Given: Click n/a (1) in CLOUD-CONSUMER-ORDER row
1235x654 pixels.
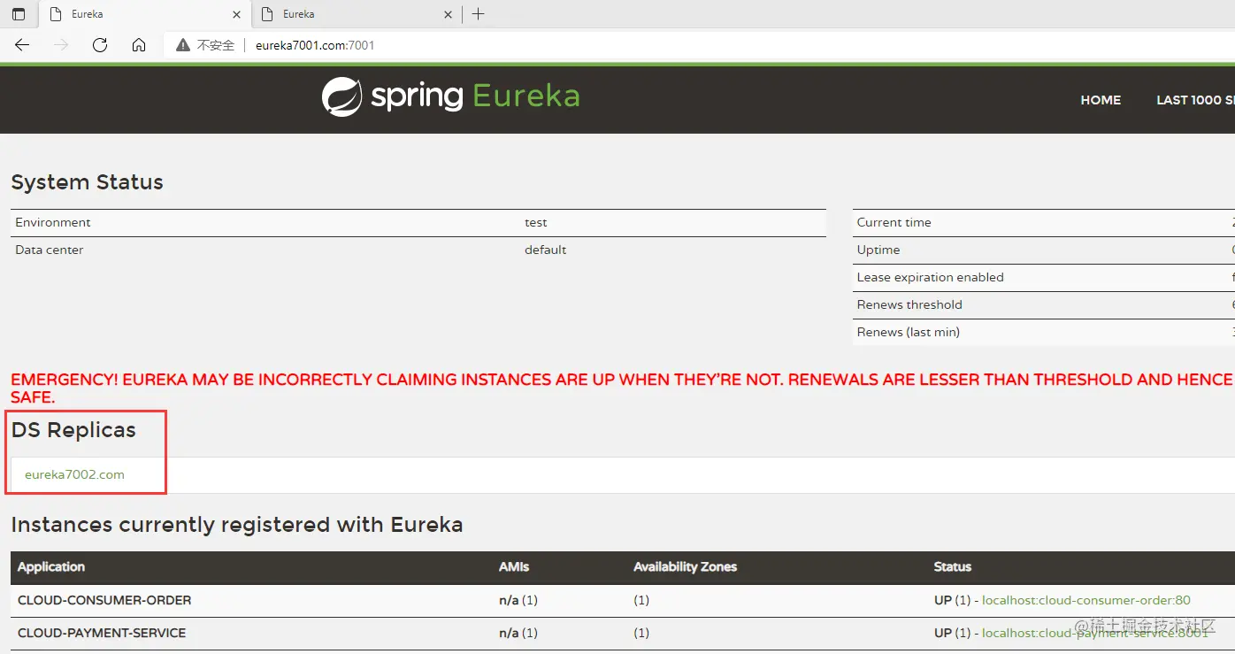Looking at the screenshot, I should 518,600.
